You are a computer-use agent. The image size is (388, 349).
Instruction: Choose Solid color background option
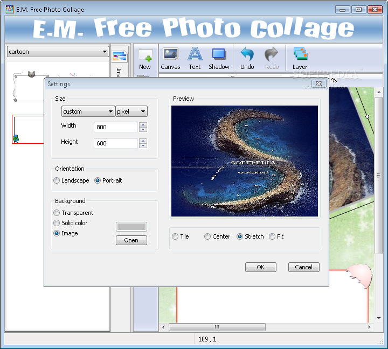tap(70, 223)
